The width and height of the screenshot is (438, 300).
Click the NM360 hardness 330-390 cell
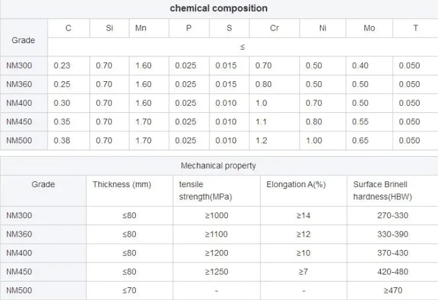(392, 234)
